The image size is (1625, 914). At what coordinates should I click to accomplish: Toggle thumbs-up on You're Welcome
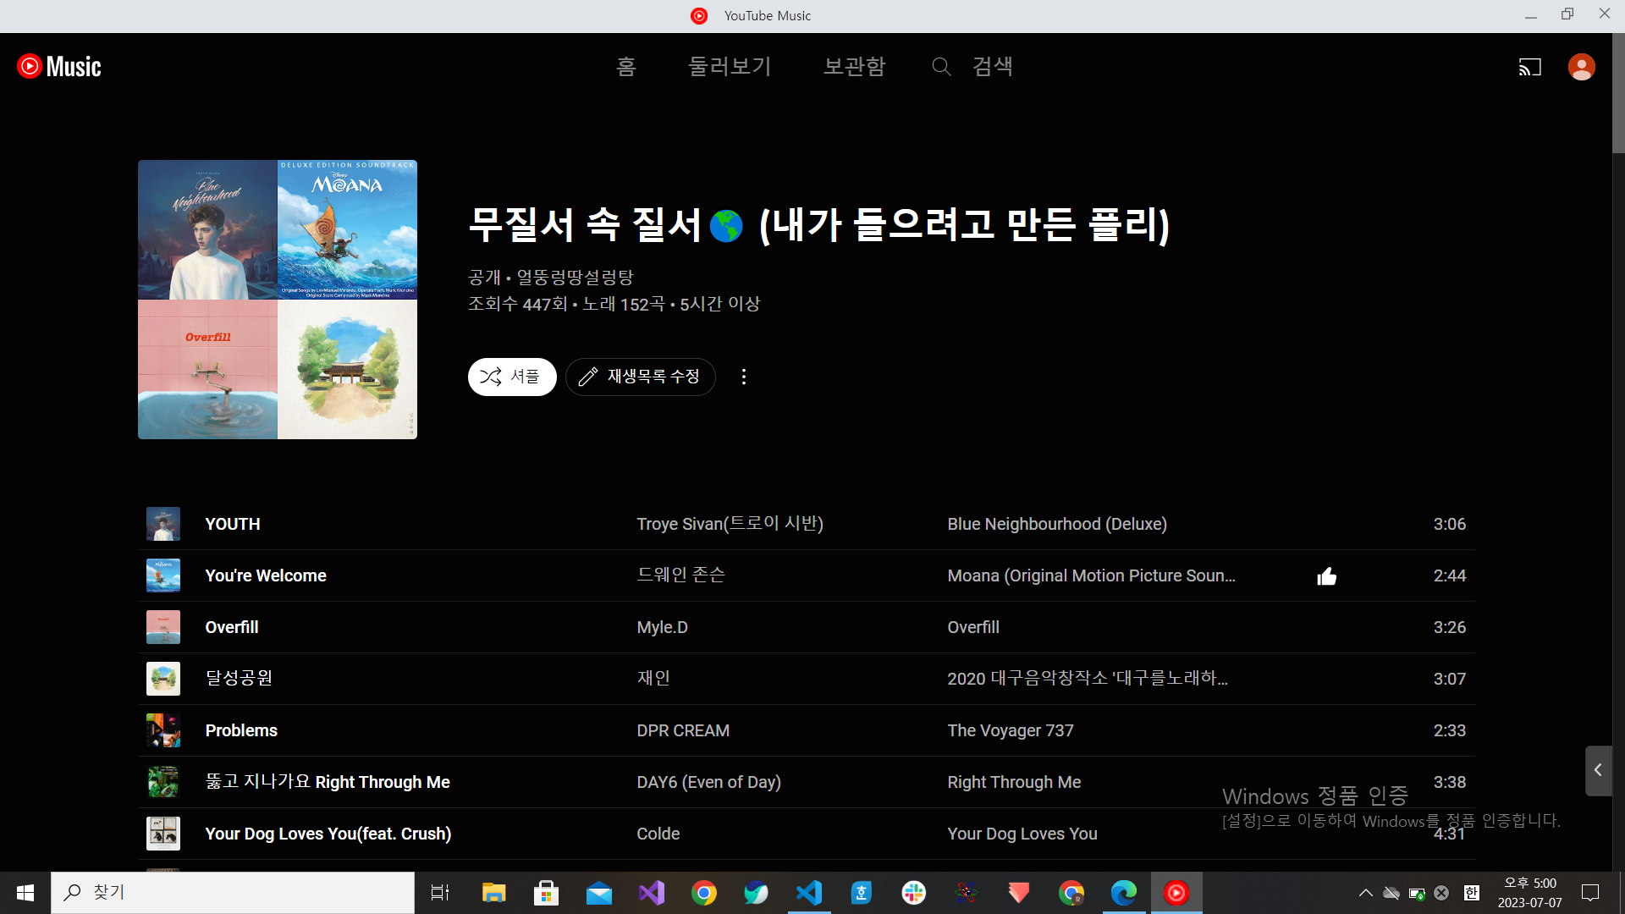[x=1326, y=576]
